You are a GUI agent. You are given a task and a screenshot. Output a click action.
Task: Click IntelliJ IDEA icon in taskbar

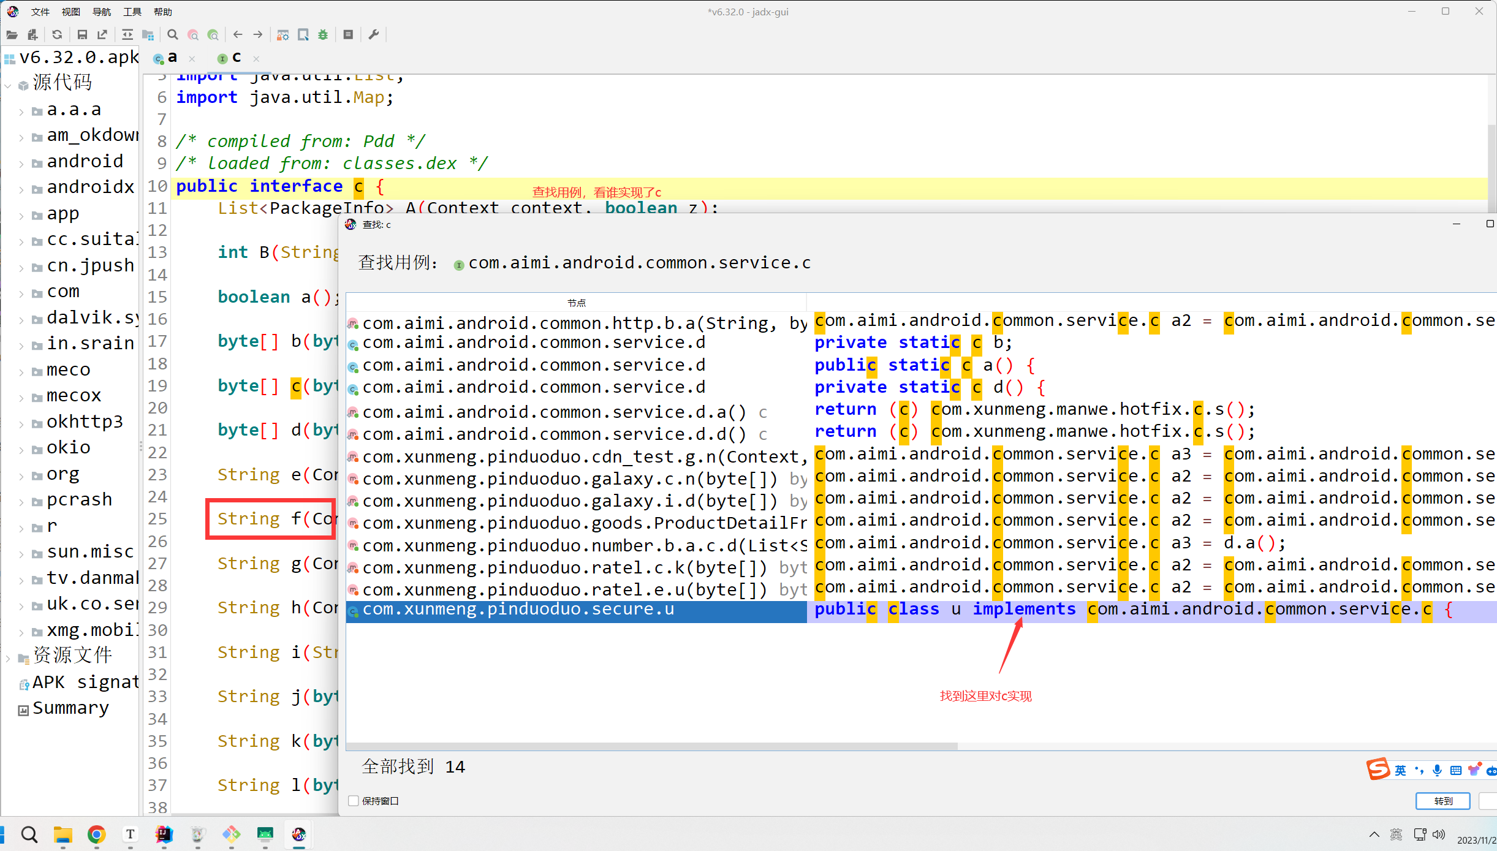(164, 834)
